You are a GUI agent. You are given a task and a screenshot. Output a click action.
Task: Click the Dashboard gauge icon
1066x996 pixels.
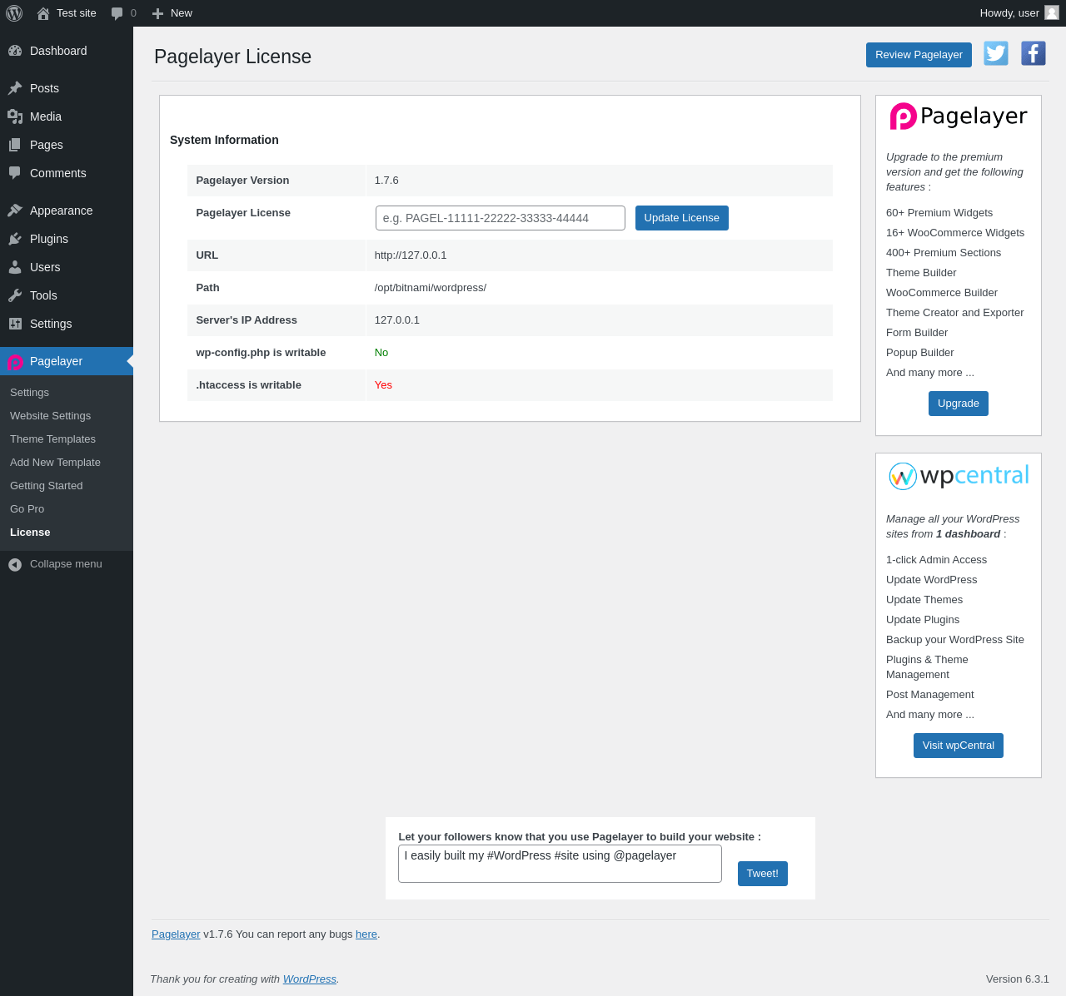click(15, 51)
